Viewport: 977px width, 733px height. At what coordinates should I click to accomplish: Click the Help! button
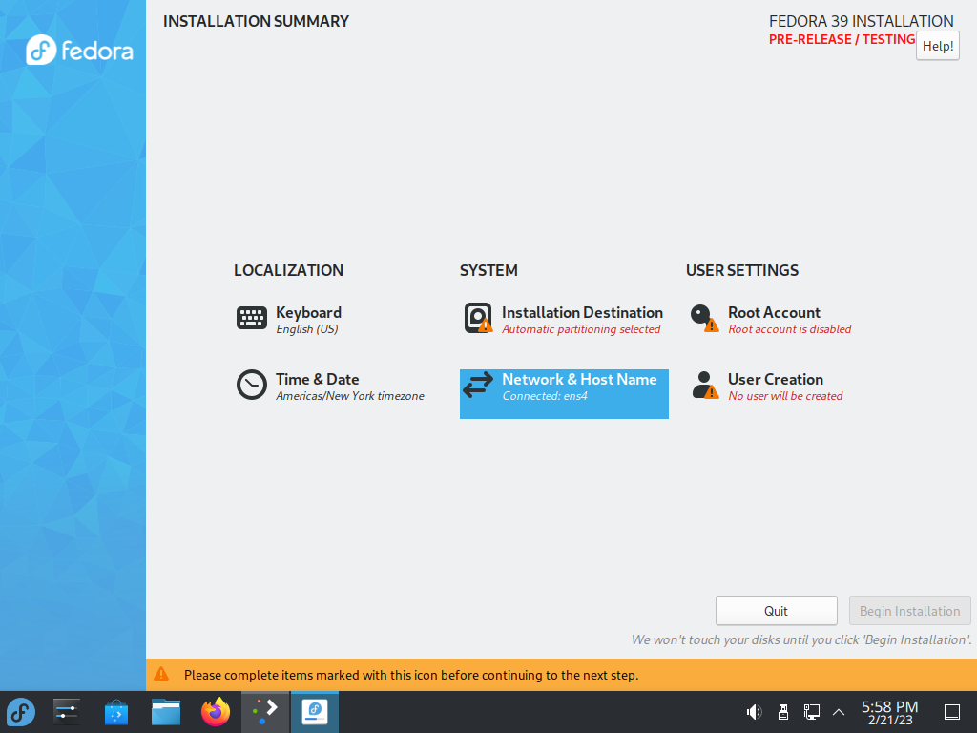click(938, 46)
